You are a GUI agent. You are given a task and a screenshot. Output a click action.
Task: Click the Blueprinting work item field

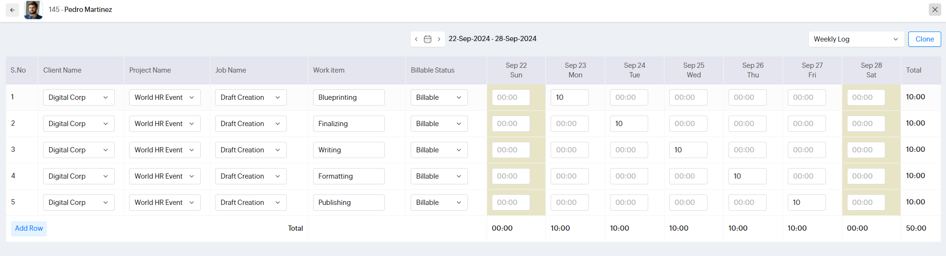pyautogui.click(x=348, y=97)
